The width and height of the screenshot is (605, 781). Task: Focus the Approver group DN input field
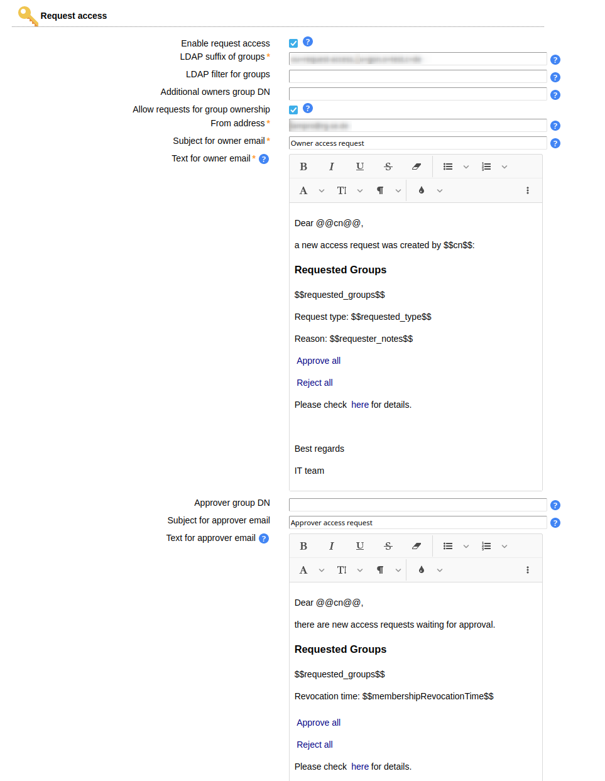pyautogui.click(x=417, y=505)
